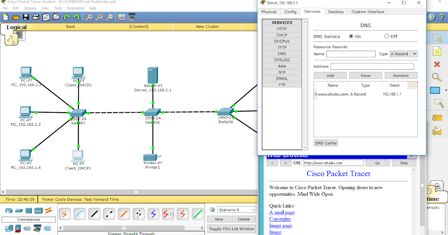Follow the Copyrights link in the web browser
The width and height of the screenshot is (448, 235).
pyautogui.click(x=280, y=219)
